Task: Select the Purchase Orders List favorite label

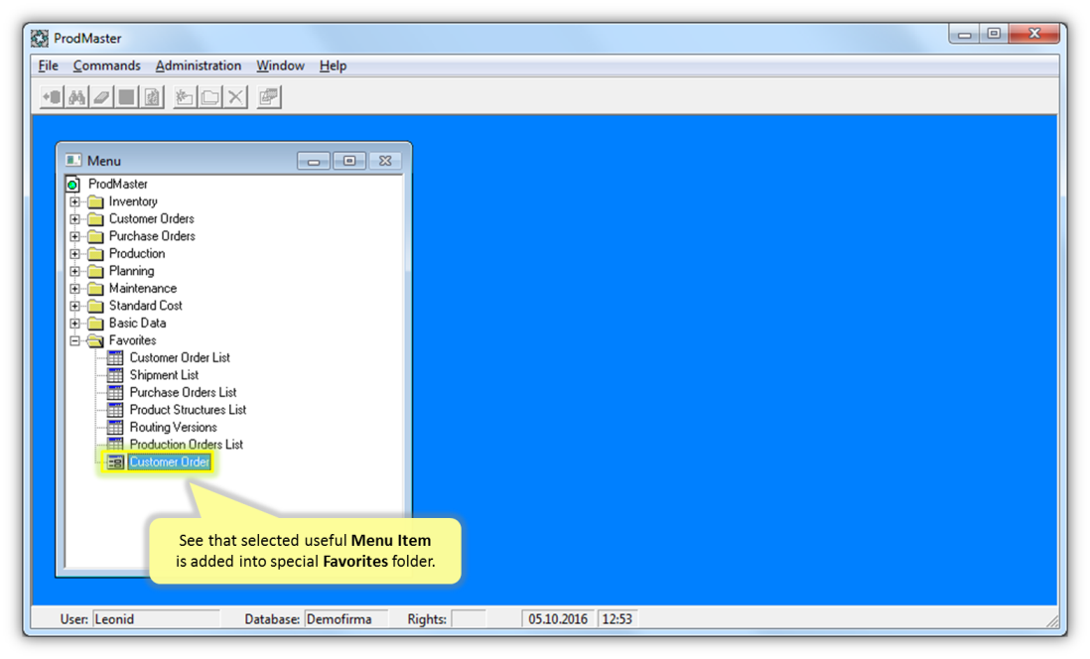Action: (183, 393)
